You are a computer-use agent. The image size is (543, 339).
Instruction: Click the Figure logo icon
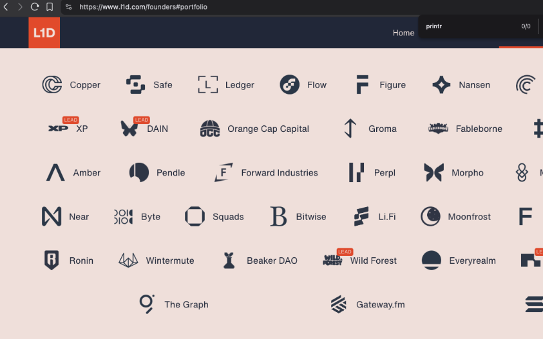[362, 85]
